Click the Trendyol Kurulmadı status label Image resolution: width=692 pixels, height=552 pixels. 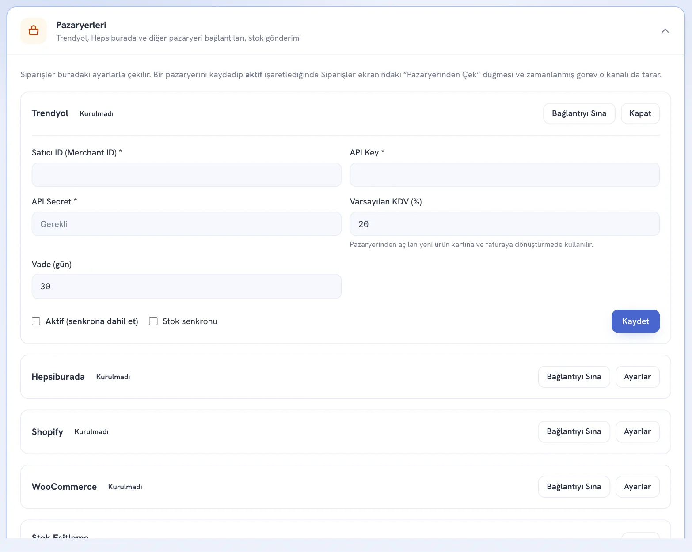click(96, 114)
